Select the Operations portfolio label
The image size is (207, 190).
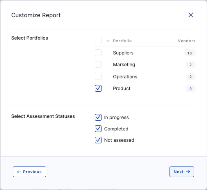125,77
